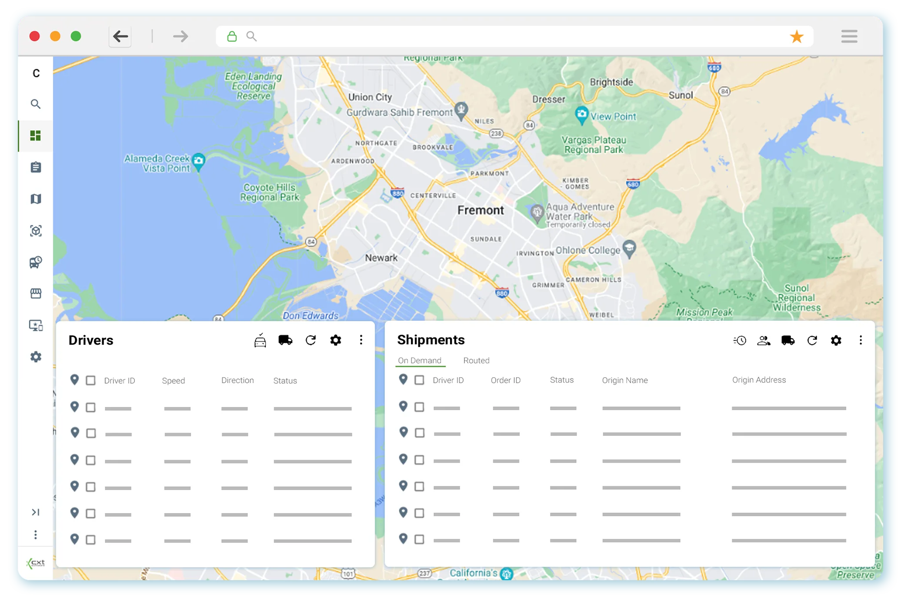Viewport: 901px width, 598px height.
Task: Open the Dashboard view from the sidebar
Action: (36, 136)
